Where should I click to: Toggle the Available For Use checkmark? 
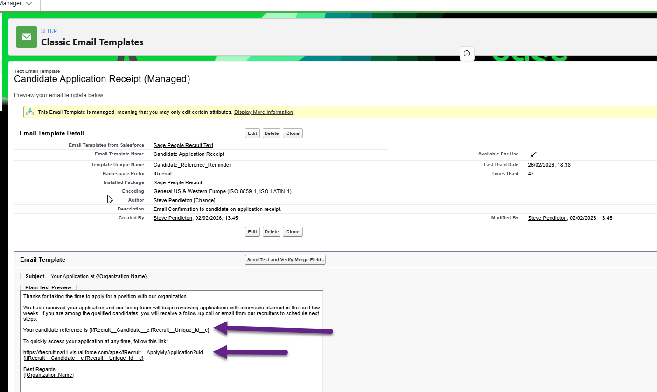pos(533,154)
